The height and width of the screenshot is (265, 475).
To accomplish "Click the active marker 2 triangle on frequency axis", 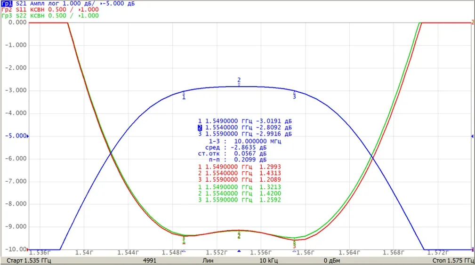I will pyautogui.click(x=239, y=251).
